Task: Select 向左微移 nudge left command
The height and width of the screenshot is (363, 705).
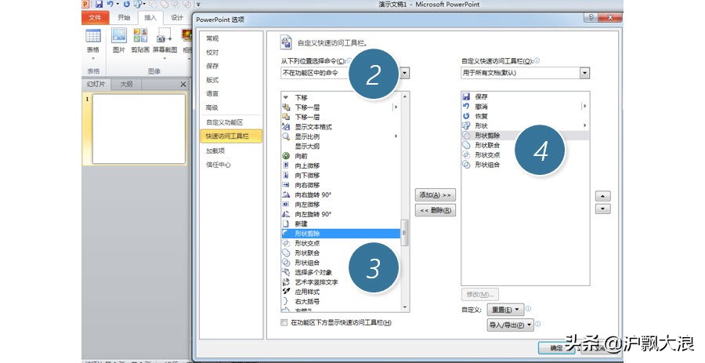Action: tap(341, 204)
